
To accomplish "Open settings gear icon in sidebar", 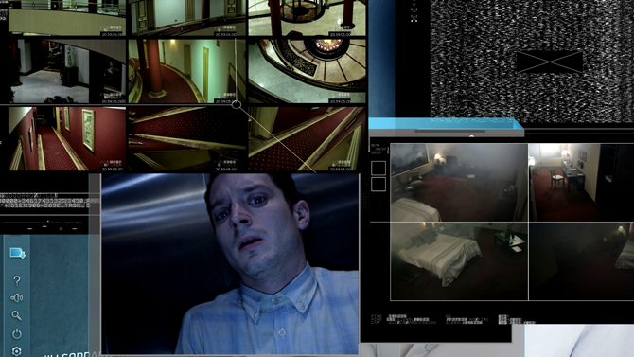I will click(x=17, y=351).
